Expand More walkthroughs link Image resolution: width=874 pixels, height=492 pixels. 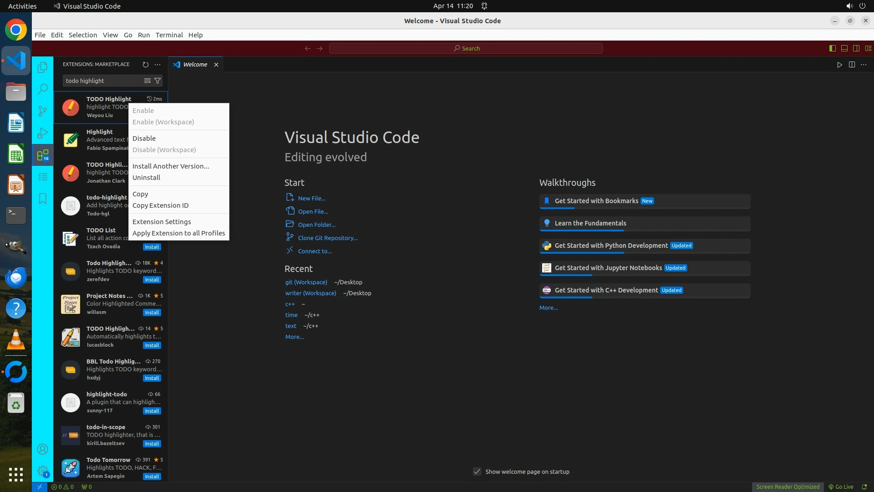pyautogui.click(x=548, y=308)
